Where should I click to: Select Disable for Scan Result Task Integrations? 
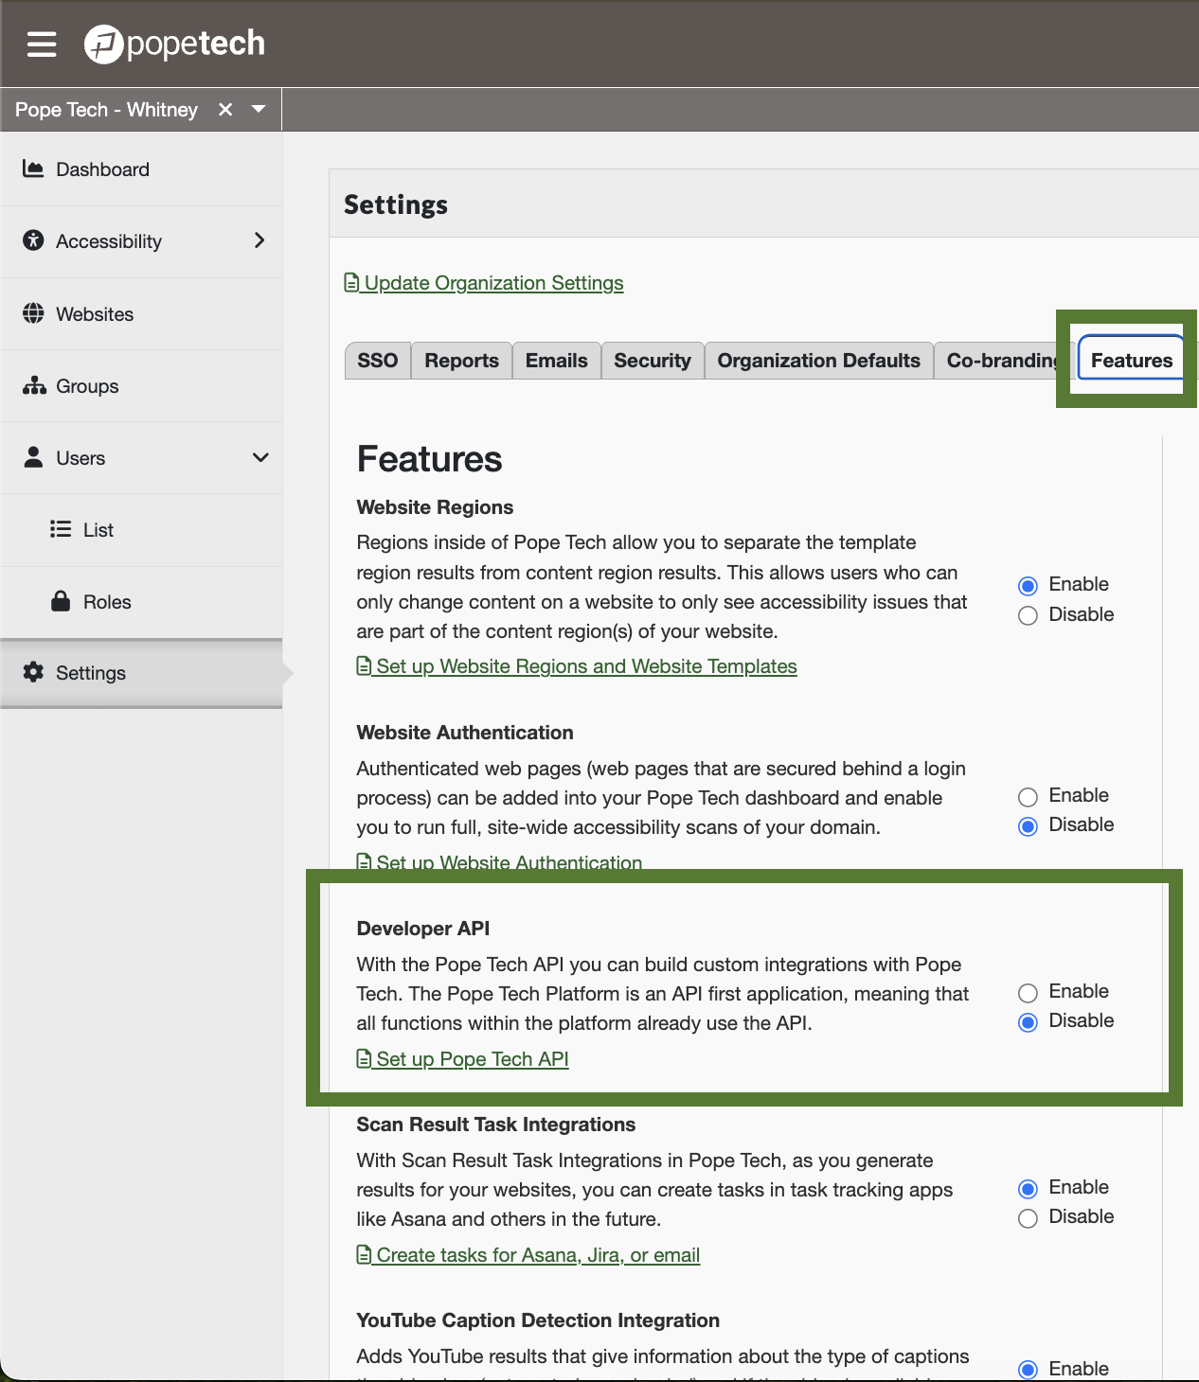(1028, 1218)
